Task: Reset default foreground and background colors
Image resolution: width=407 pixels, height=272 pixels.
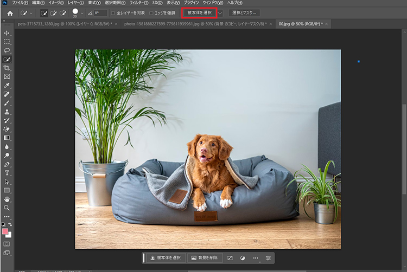Action: pos(3,224)
